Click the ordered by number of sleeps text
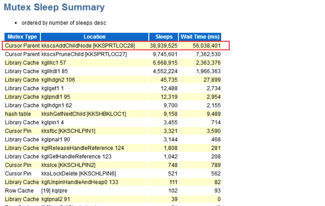 click(64, 23)
